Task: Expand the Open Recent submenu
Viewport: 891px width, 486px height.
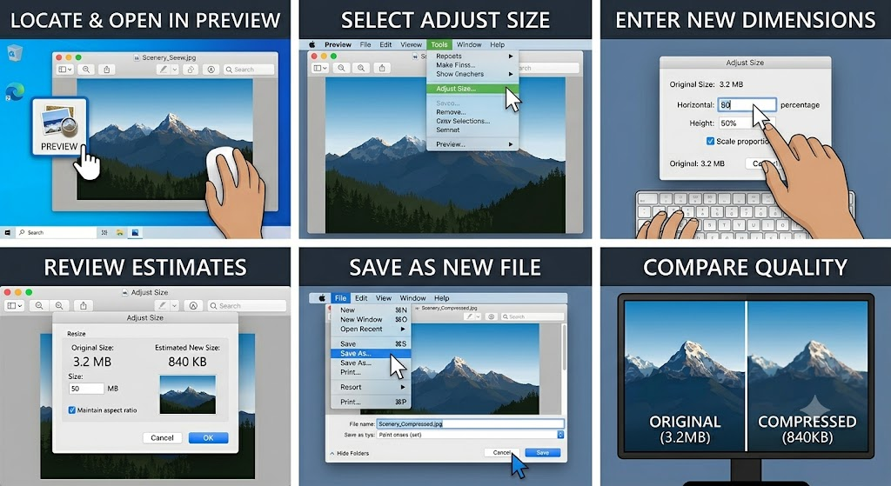Action: point(371,329)
